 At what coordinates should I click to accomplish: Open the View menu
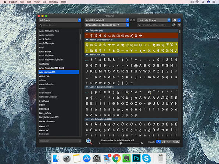click(x=37, y=2)
